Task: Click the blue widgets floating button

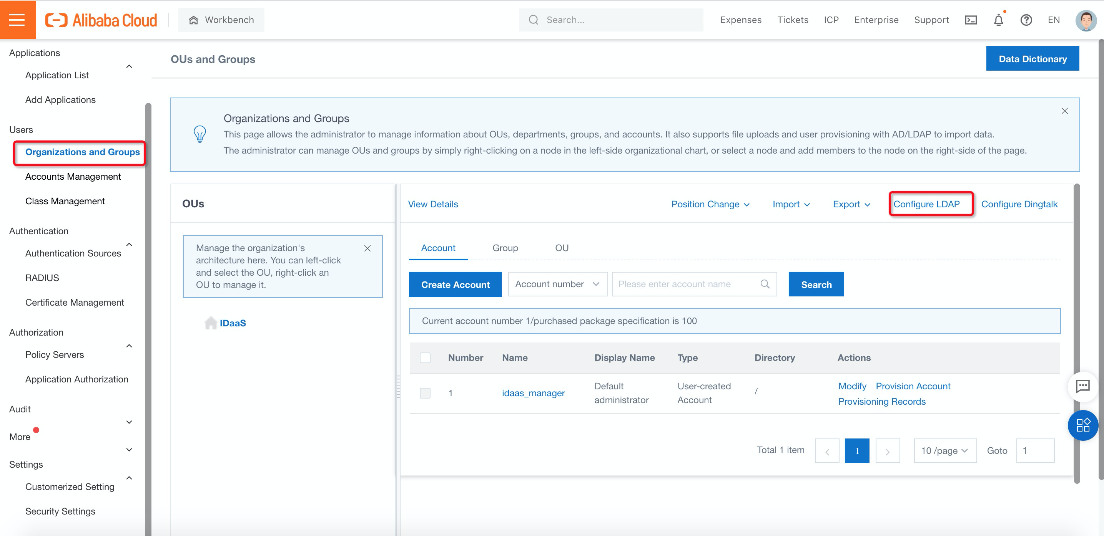Action: pyautogui.click(x=1082, y=425)
